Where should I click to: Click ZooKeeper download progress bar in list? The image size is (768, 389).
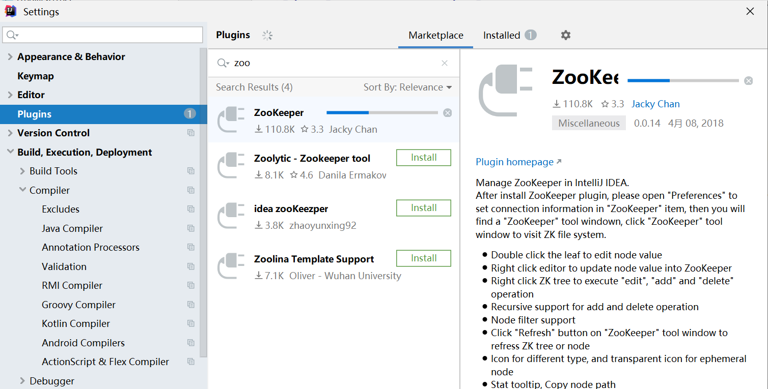tap(382, 112)
